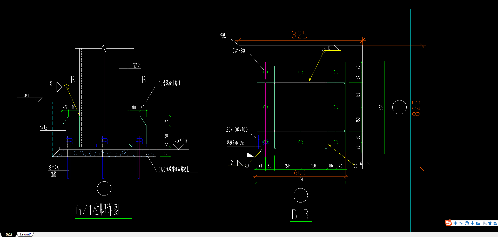Select the 50 grout thickness dimension
Screen dimensions: 498x237
point(166,153)
